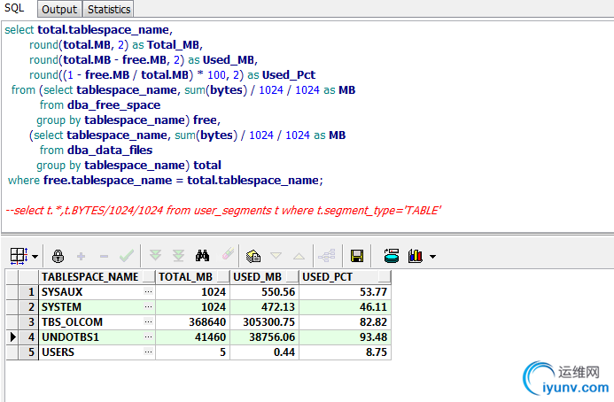
Task: Toggle the edit data lock icon
Action: click(x=58, y=257)
